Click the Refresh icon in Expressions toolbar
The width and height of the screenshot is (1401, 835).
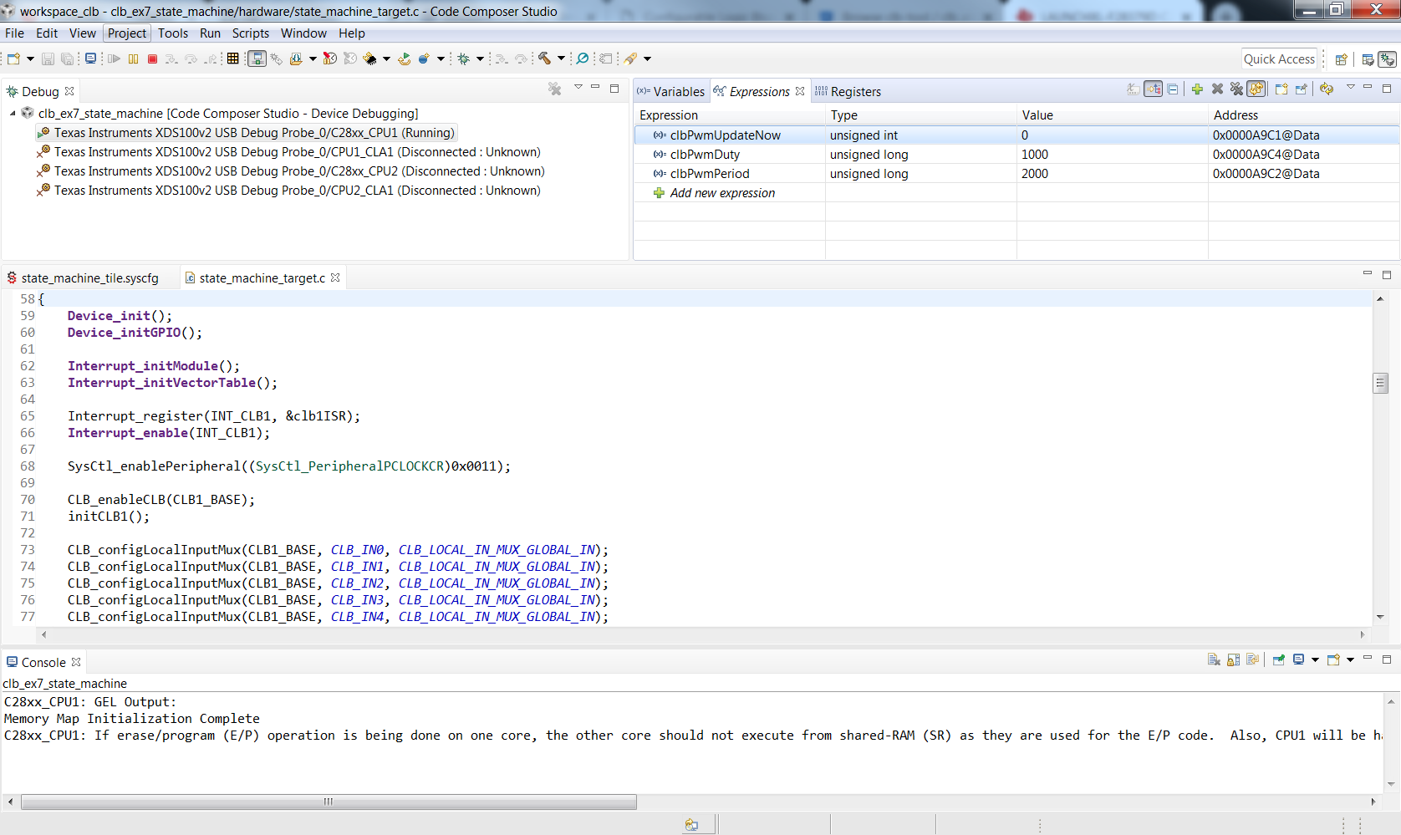(x=1327, y=89)
